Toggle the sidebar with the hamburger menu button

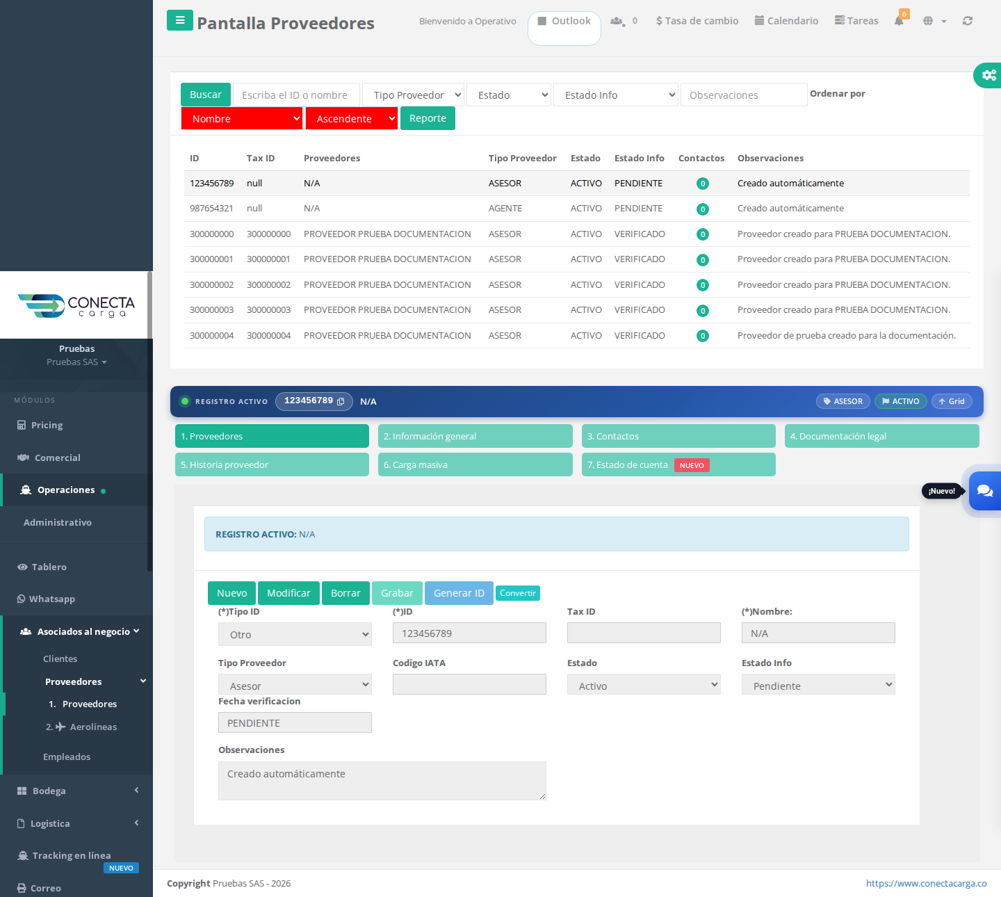tap(180, 20)
